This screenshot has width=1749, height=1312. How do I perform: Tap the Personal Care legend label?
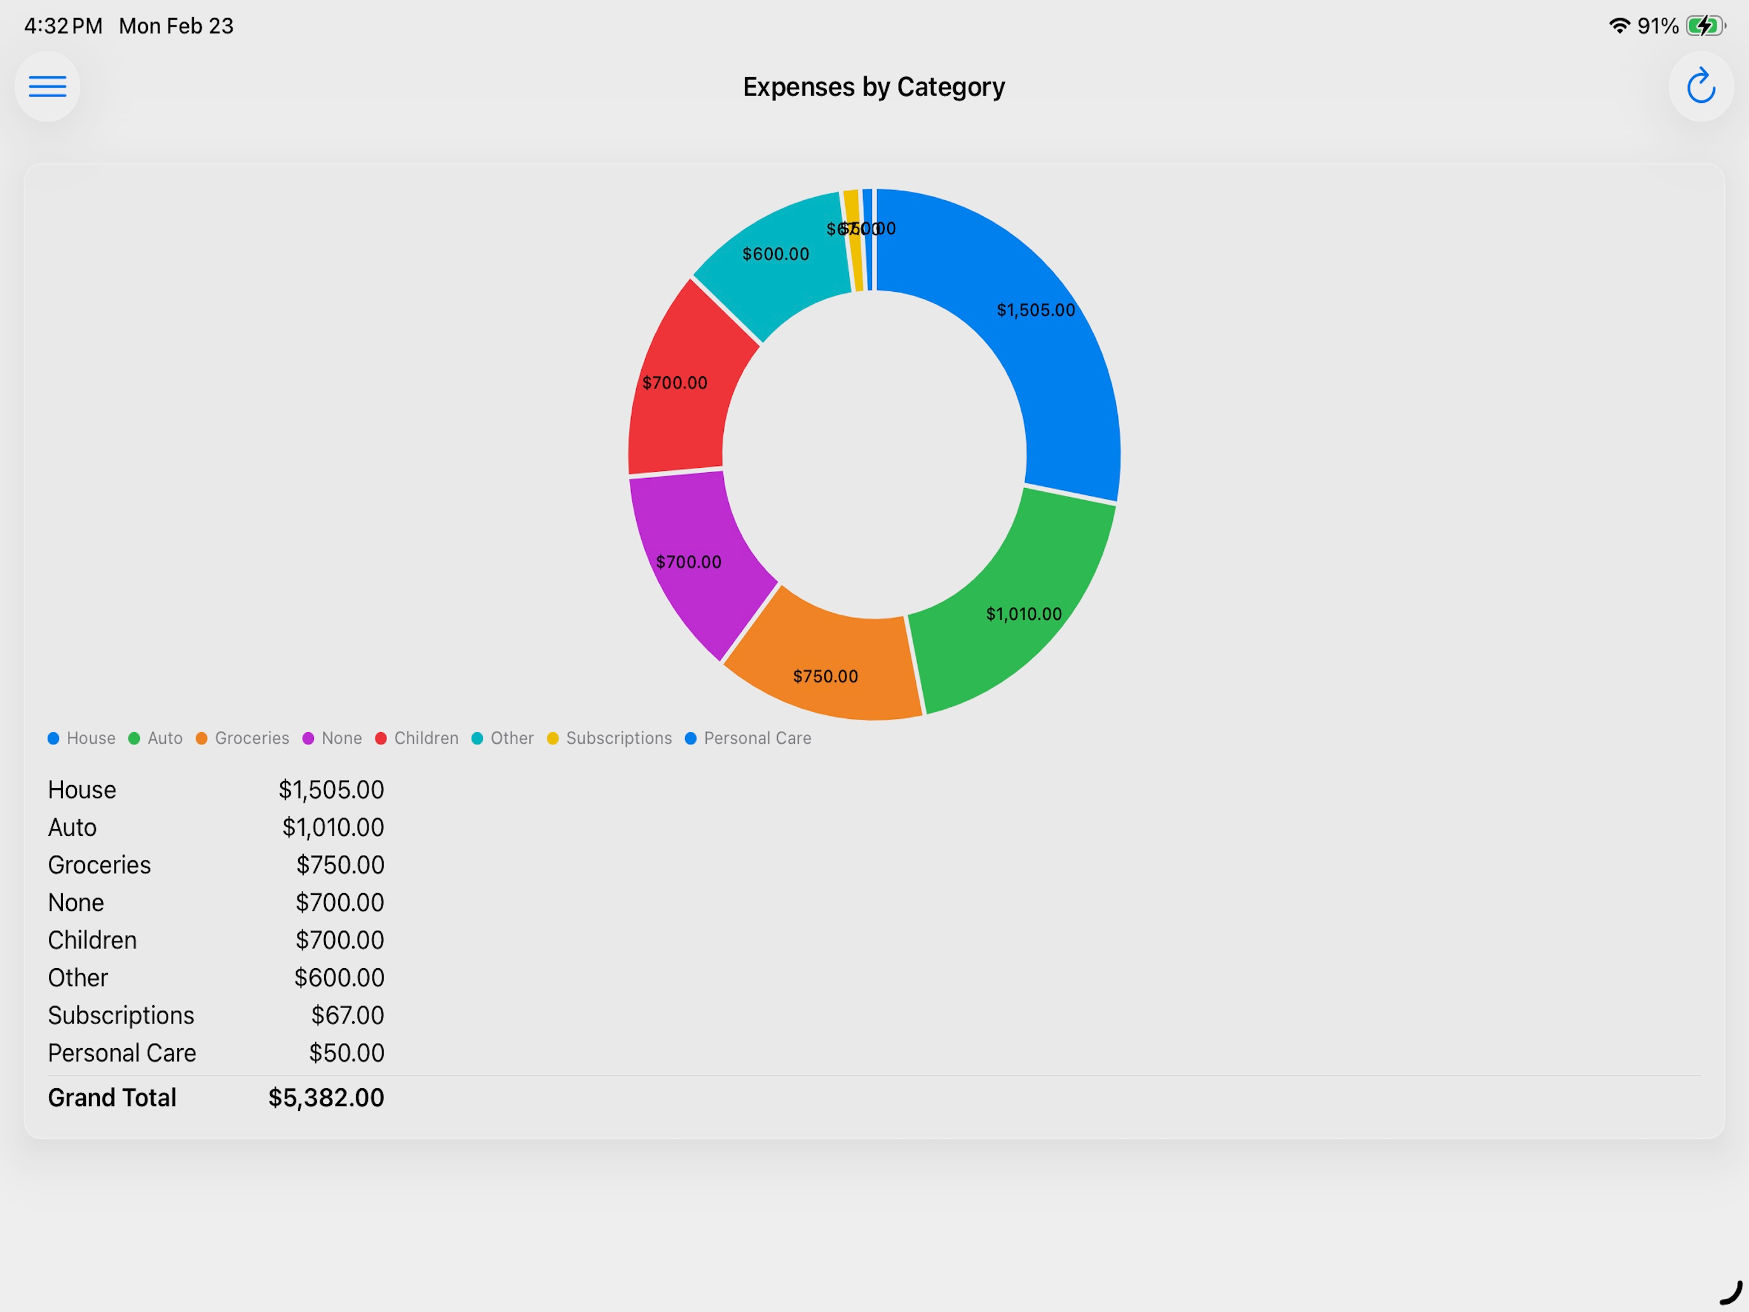point(758,738)
